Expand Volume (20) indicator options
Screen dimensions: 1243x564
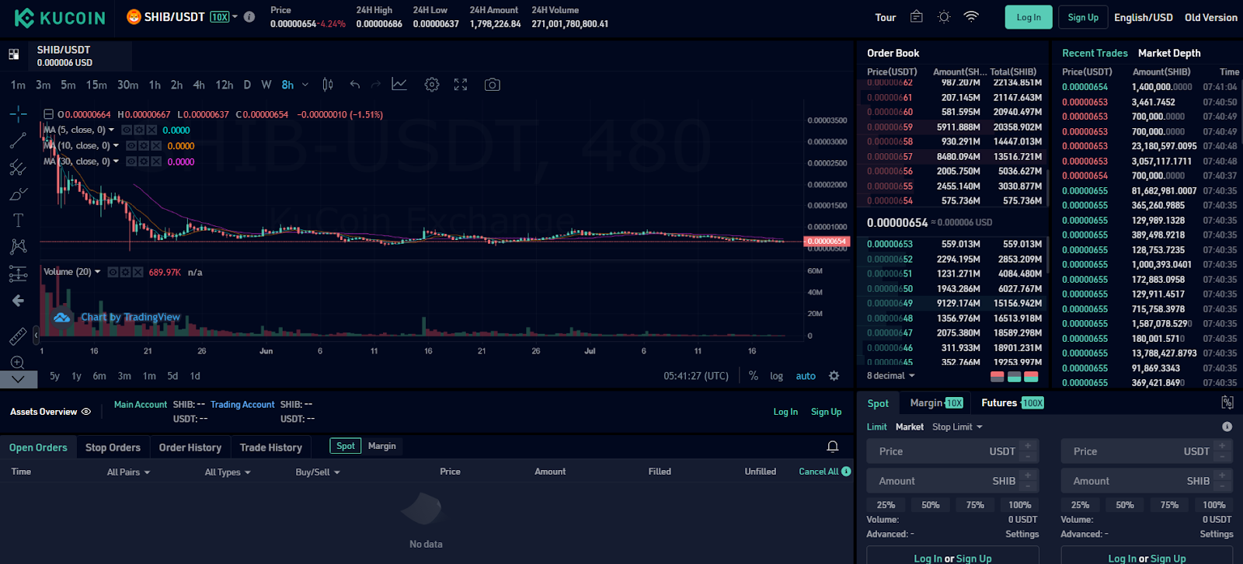click(x=97, y=272)
